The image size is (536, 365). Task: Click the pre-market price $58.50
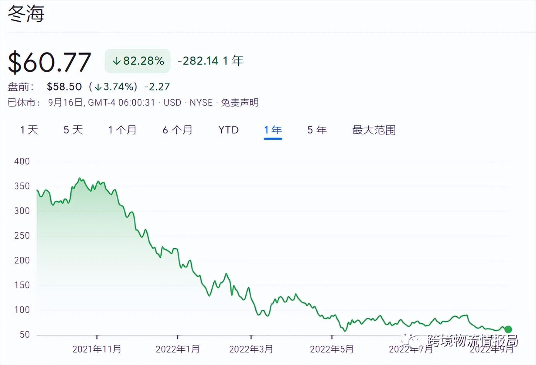(x=65, y=87)
